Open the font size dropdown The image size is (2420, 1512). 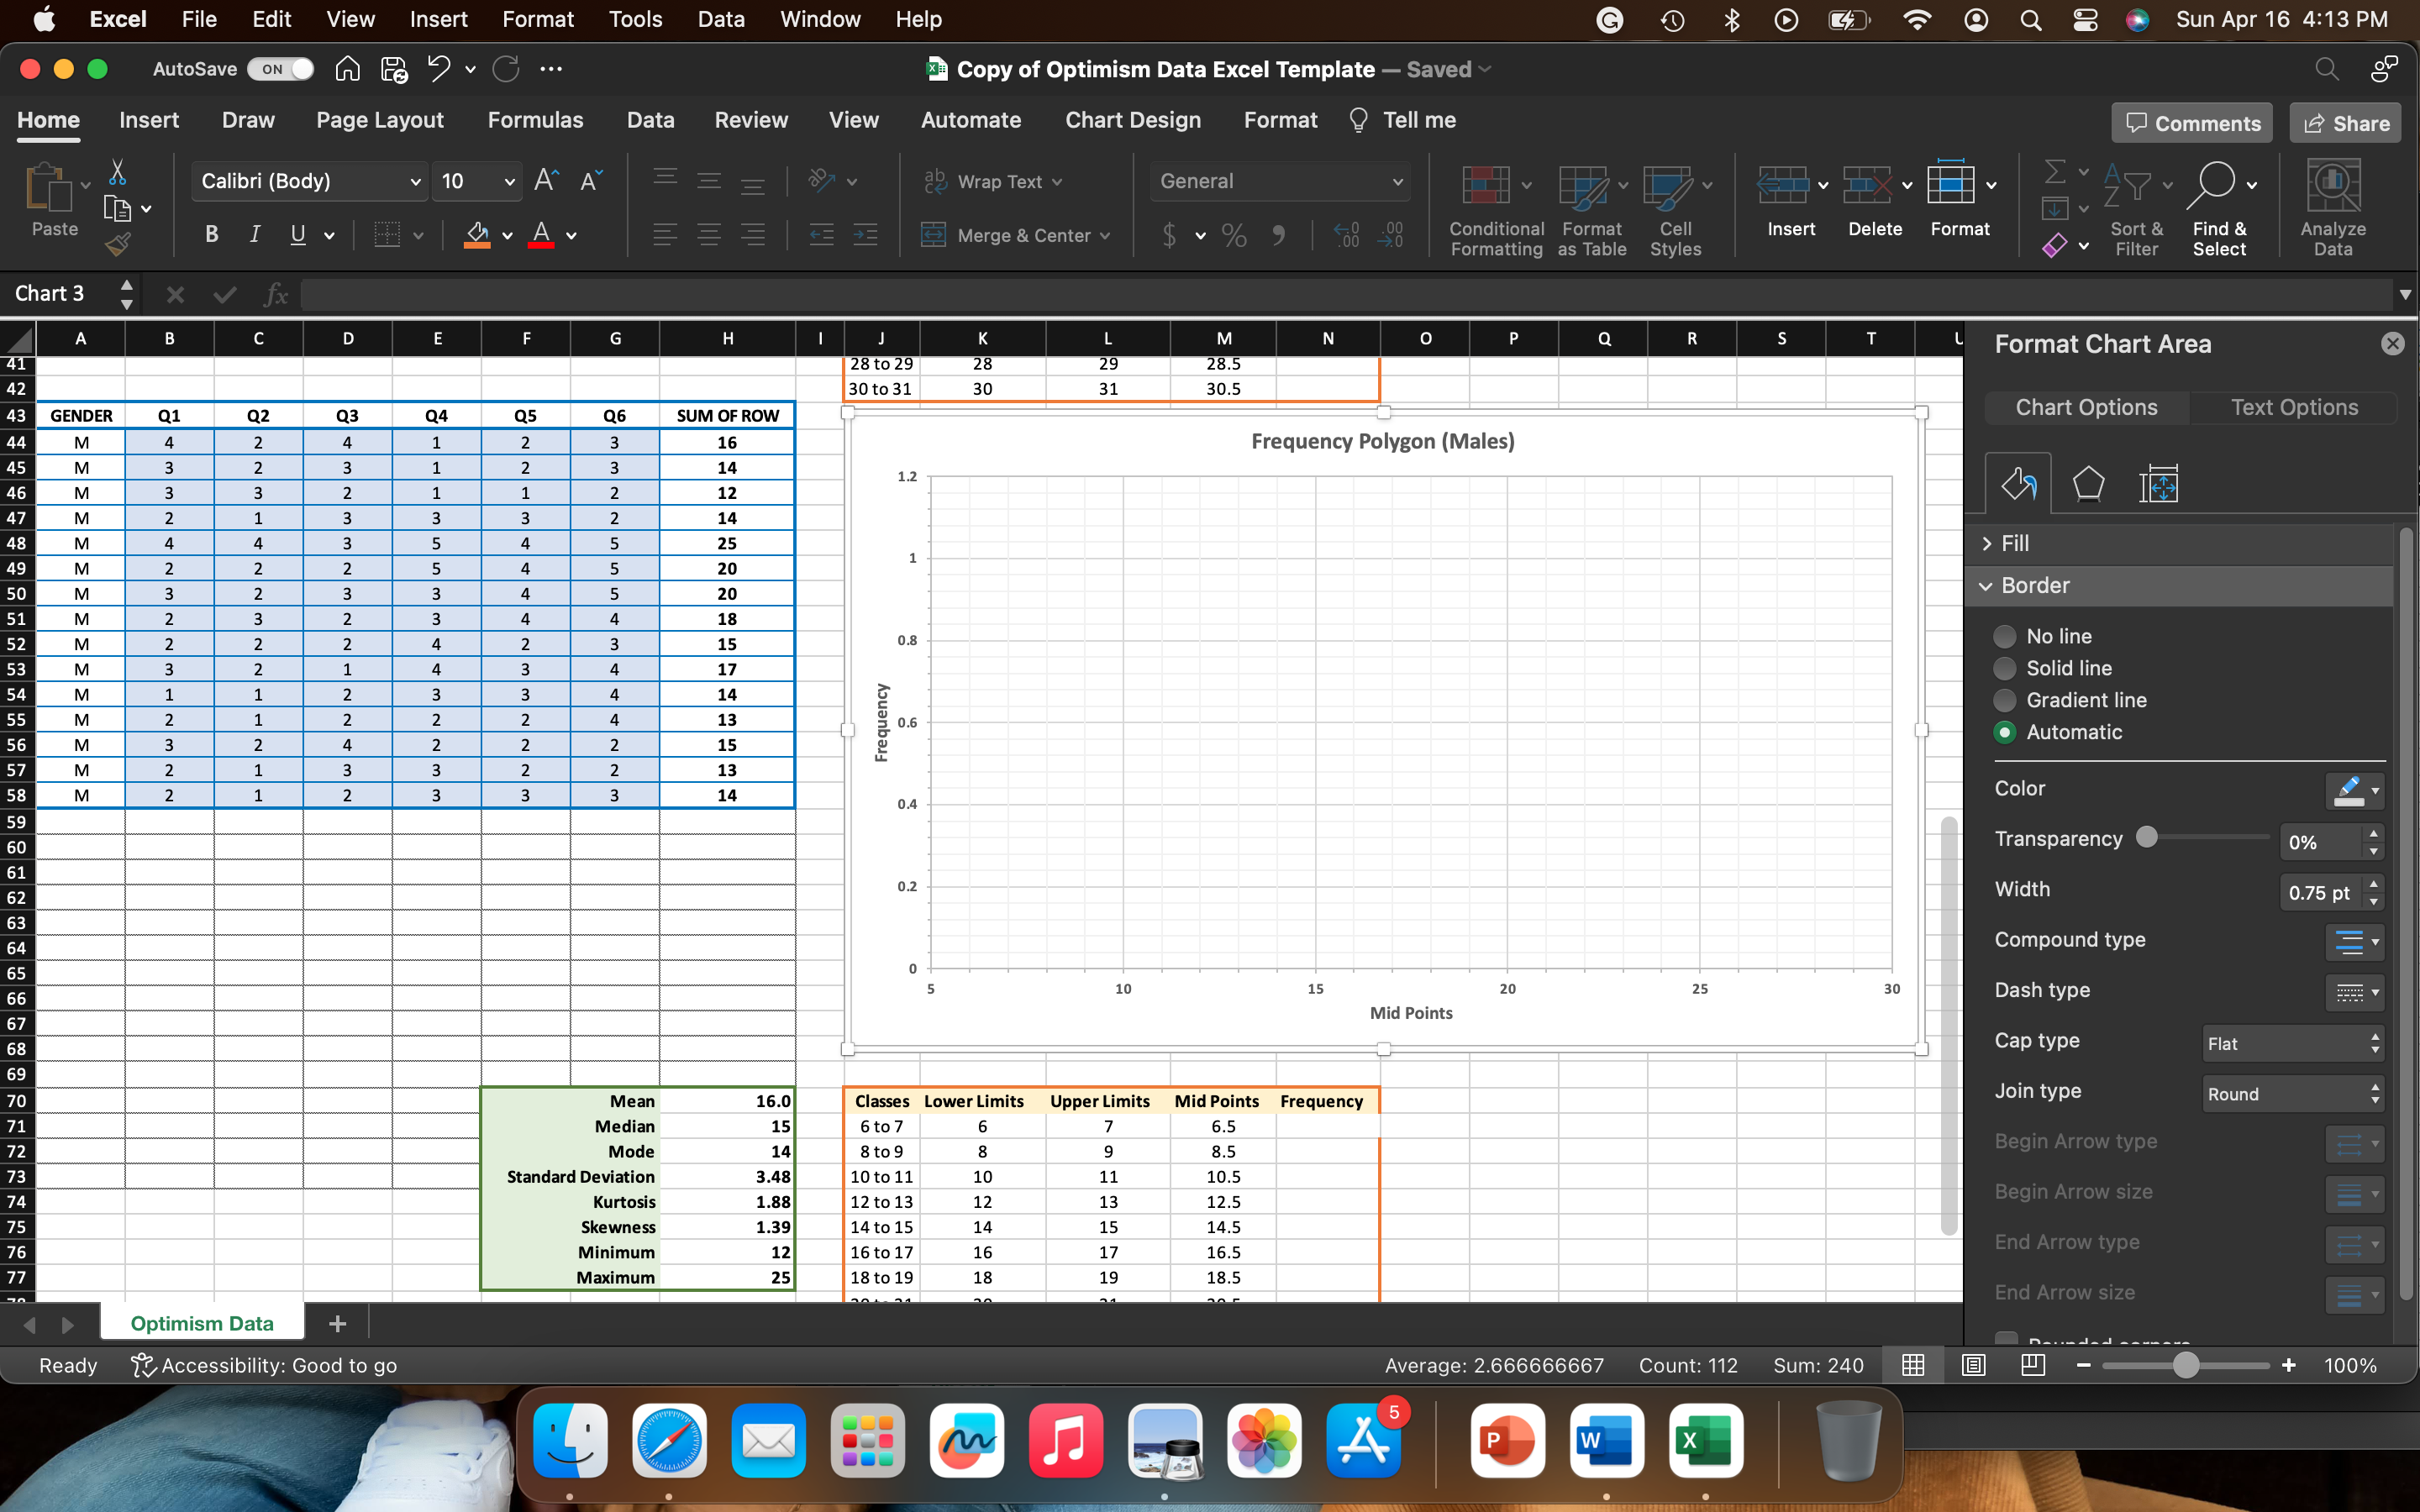coord(509,181)
